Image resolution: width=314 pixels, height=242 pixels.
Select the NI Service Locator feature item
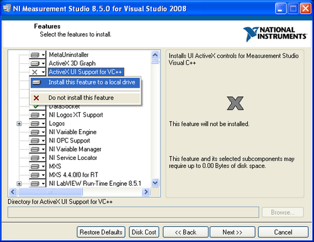(73, 158)
